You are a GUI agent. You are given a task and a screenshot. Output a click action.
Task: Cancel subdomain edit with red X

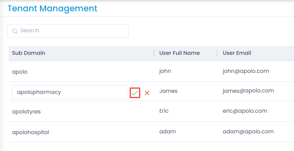[147, 93]
